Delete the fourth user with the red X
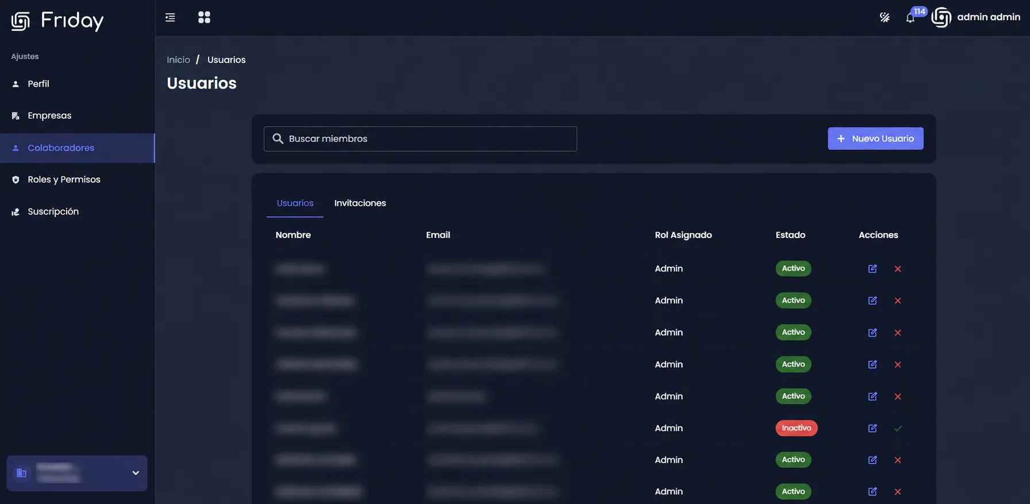The image size is (1030, 504). [x=897, y=364]
